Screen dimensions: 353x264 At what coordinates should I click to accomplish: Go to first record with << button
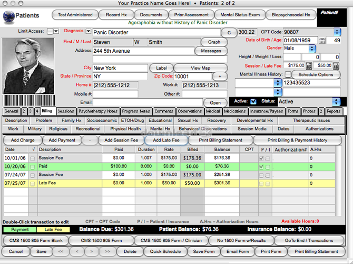pyautogui.click(x=61, y=251)
